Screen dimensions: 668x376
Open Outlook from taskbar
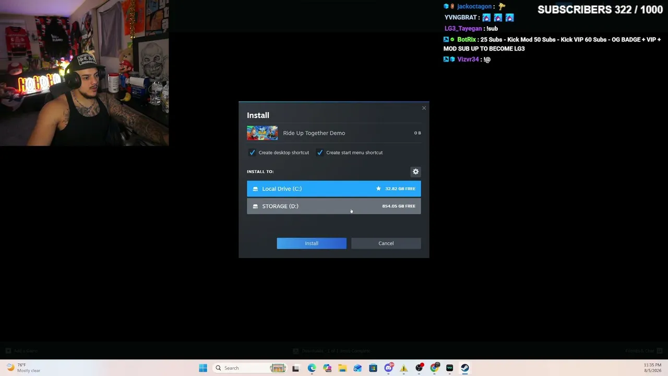(x=357, y=368)
